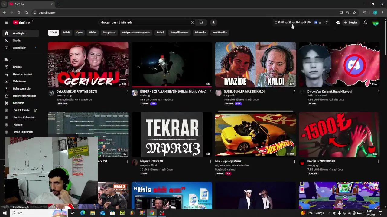Clear the search box with the X
This screenshot has width=387, height=217.
coord(193,22)
